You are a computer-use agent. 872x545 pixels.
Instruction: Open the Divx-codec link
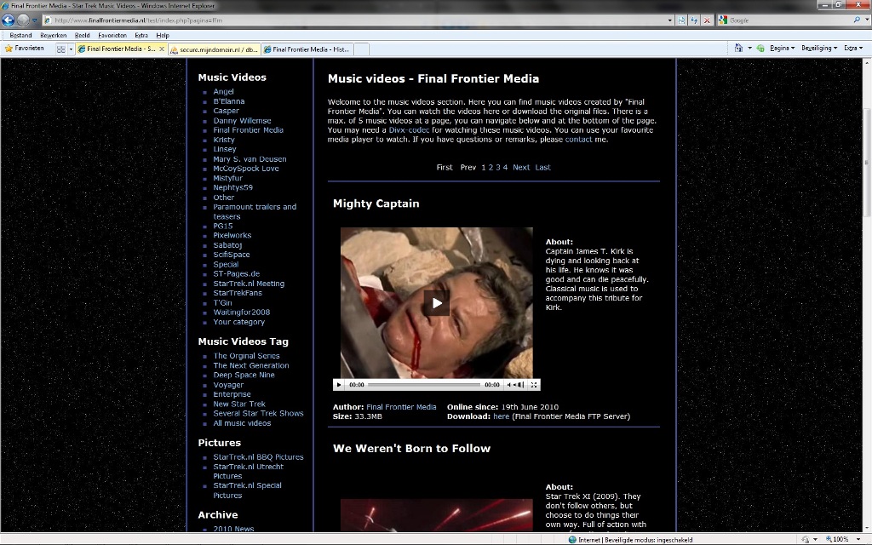(x=409, y=130)
